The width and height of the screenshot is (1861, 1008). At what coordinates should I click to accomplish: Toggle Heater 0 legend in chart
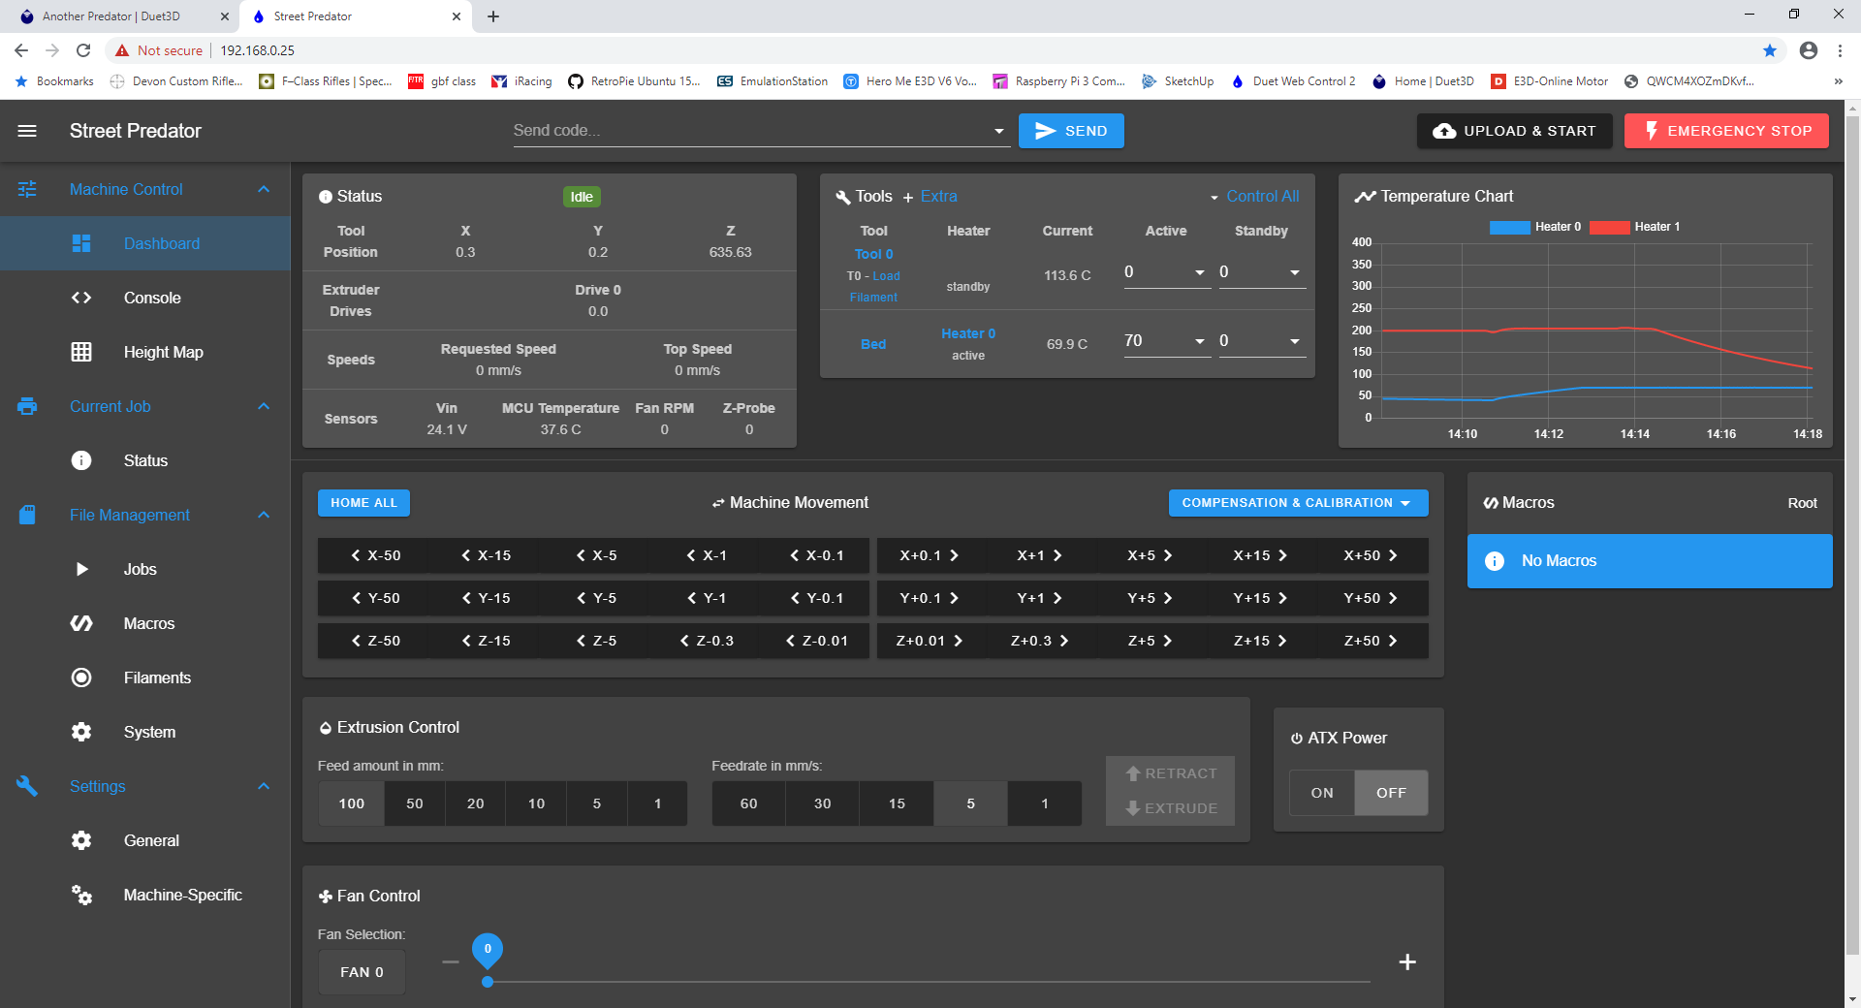click(x=1535, y=227)
